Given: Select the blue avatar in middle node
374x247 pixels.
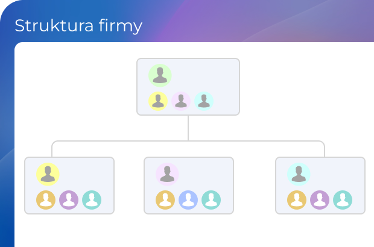Looking at the screenshot, I should pos(188,200).
